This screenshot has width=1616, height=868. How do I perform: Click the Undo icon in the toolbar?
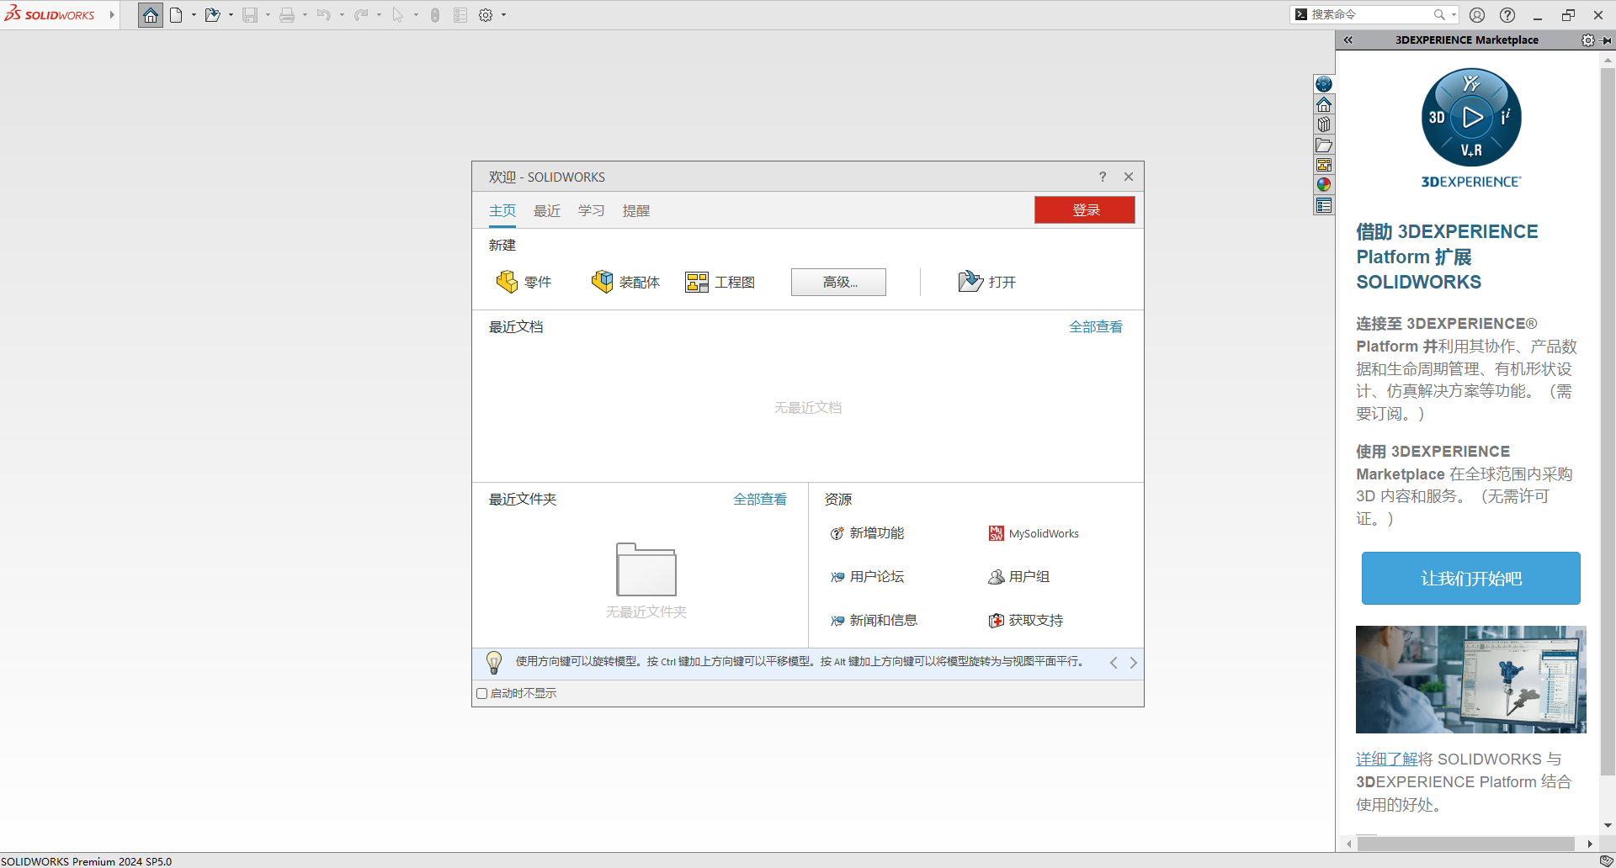pyautogui.click(x=324, y=14)
